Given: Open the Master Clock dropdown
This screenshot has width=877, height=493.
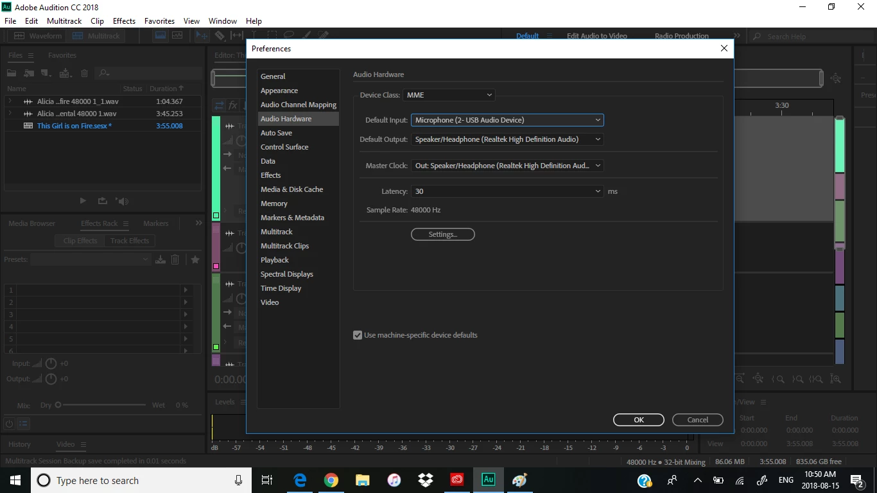Looking at the screenshot, I should 507,166.
